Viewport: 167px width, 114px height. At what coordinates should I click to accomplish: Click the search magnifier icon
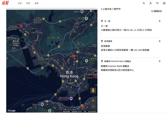(144, 3)
